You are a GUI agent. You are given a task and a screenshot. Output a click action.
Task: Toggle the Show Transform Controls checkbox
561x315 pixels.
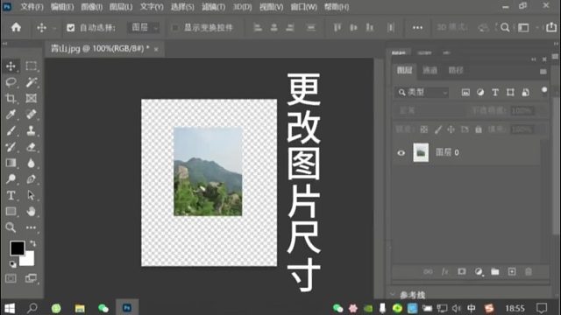(175, 28)
